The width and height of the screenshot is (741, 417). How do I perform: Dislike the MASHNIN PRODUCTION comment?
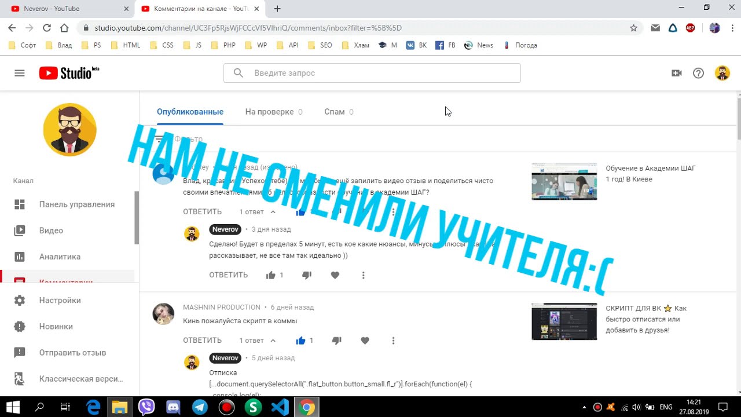click(337, 341)
